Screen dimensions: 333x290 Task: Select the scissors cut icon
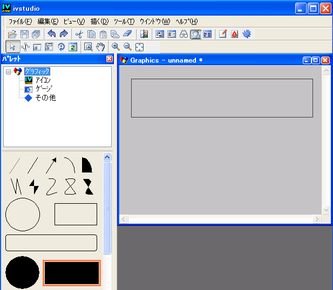[79, 34]
